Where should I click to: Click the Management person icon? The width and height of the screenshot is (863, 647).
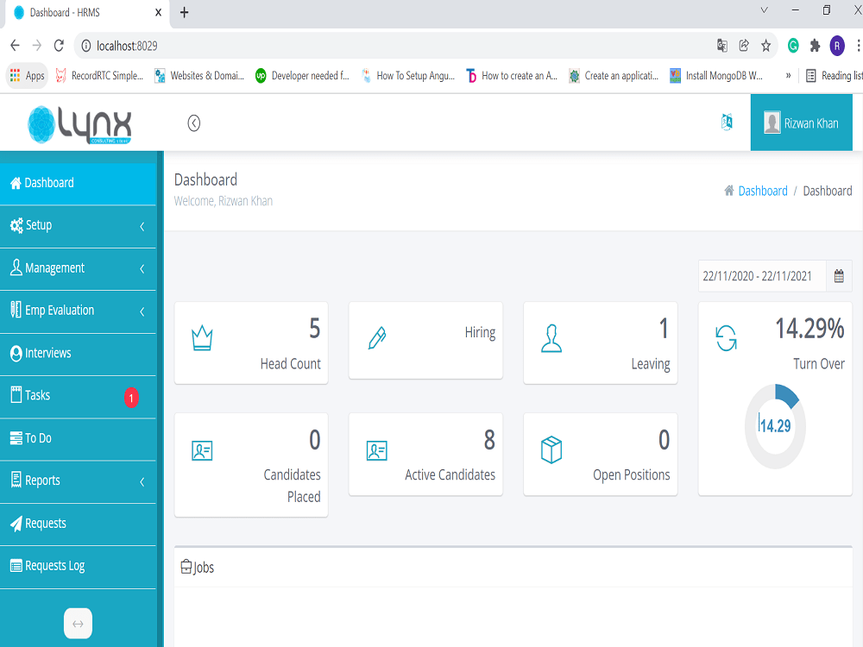tap(16, 267)
